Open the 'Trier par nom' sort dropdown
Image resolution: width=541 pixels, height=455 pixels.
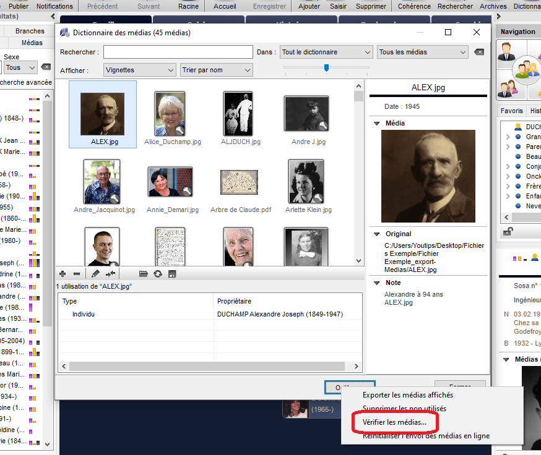pyautogui.click(x=217, y=70)
